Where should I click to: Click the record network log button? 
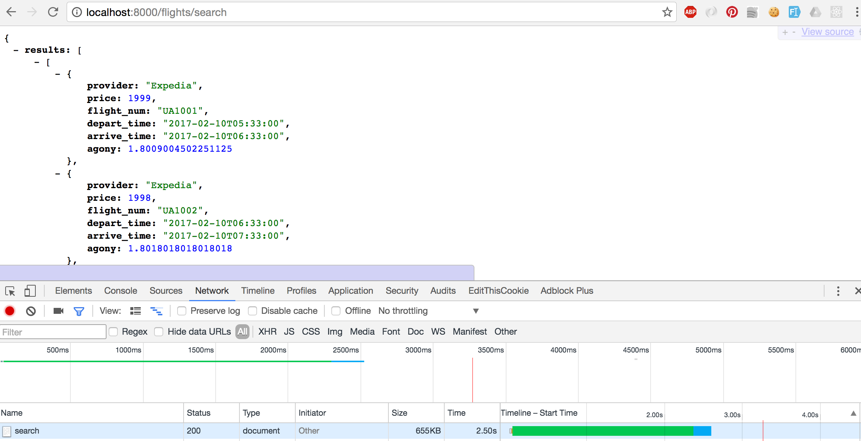(10, 311)
